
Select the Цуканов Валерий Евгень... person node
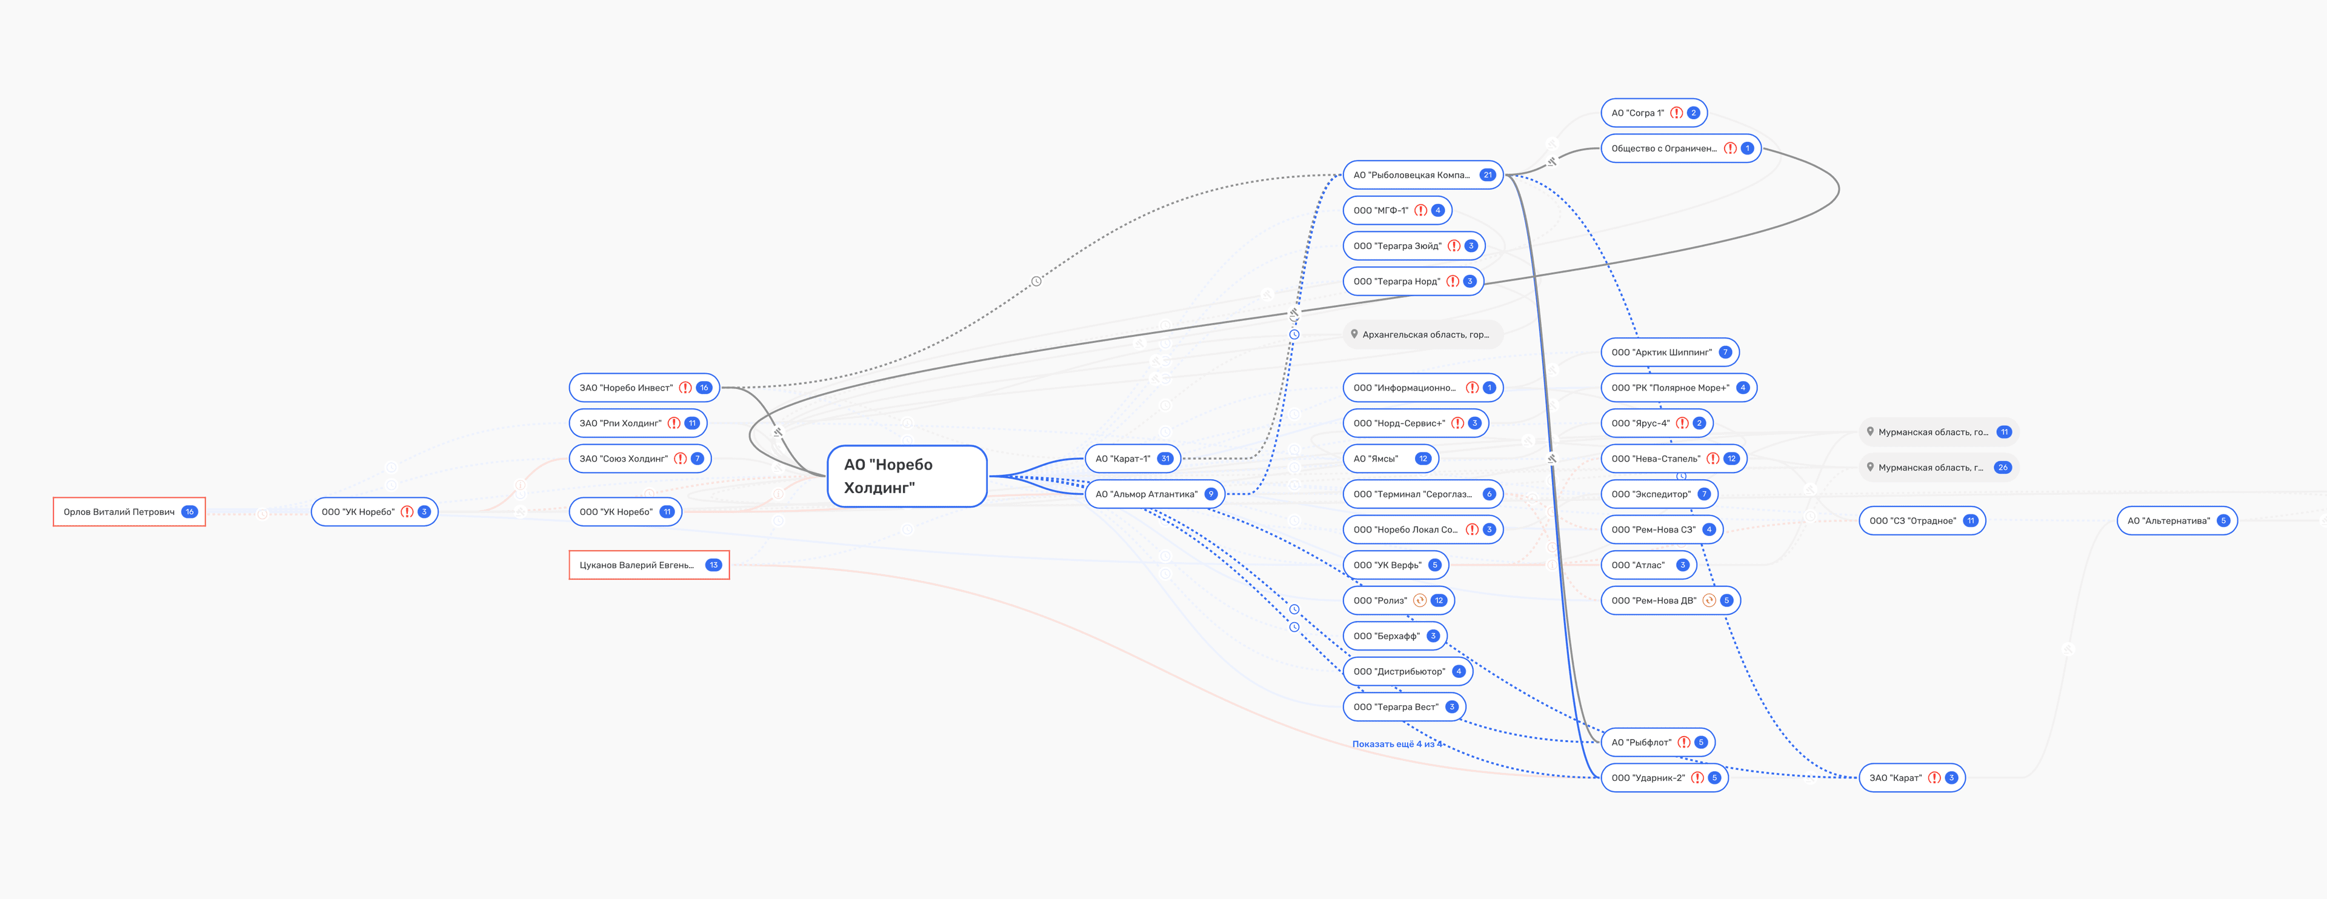pos(636,565)
